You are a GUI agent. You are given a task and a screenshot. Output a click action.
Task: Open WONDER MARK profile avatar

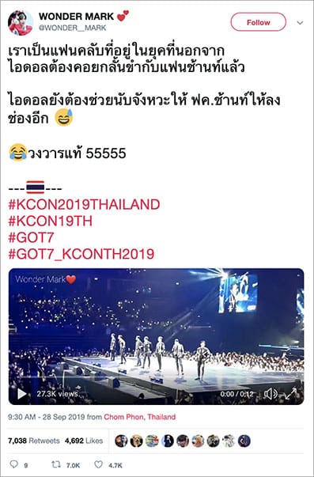pyautogui.click(x=21, y=23)
